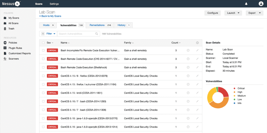Click the Medium yellow legend swatch
The image size is (267, 133).
pos(234,96)
